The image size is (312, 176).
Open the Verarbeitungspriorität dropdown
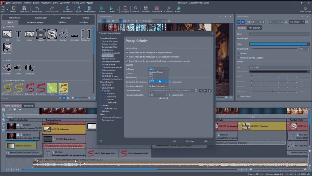(158, 86)
